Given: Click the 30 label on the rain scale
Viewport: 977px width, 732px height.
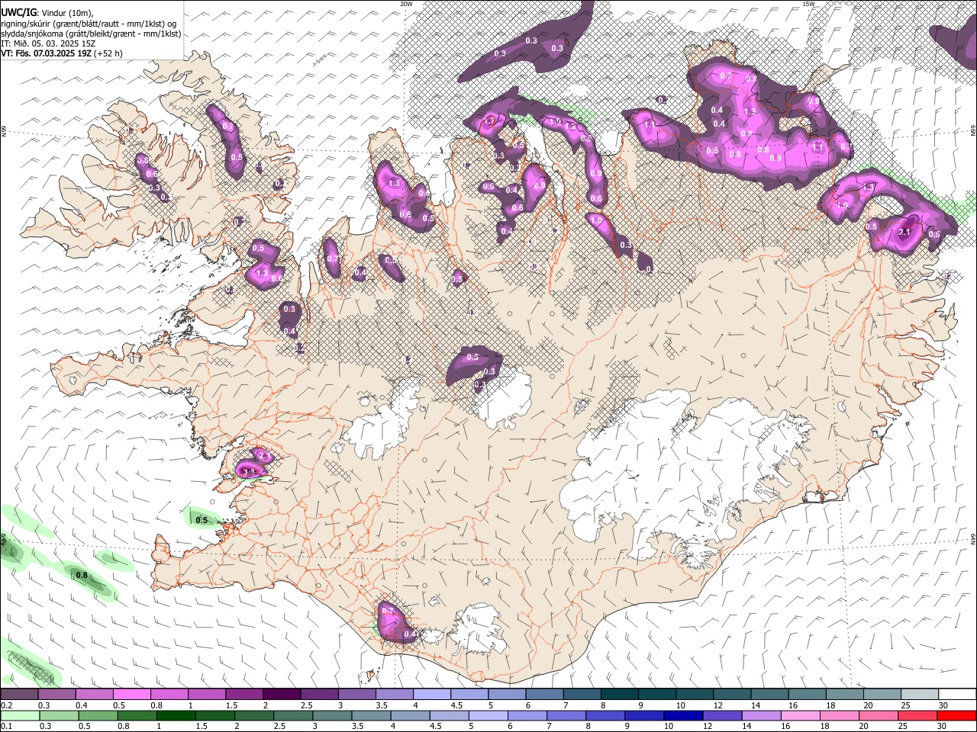Looking at the screenshot, I should tap(942, 726).
